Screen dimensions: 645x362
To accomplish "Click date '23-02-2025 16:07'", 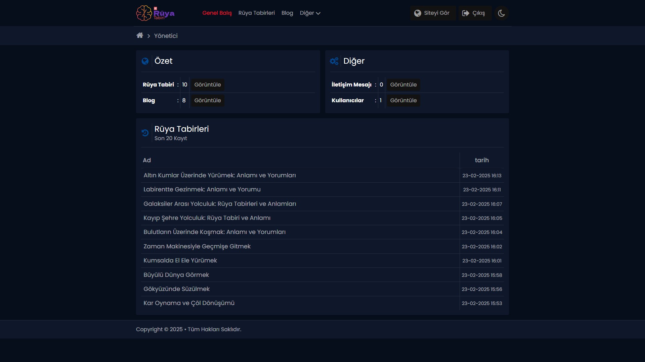I will [x=482, y=204].
